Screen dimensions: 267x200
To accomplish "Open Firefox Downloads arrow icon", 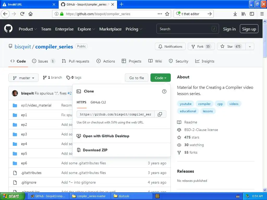I will pyautogui.click(x=235, y=14).
